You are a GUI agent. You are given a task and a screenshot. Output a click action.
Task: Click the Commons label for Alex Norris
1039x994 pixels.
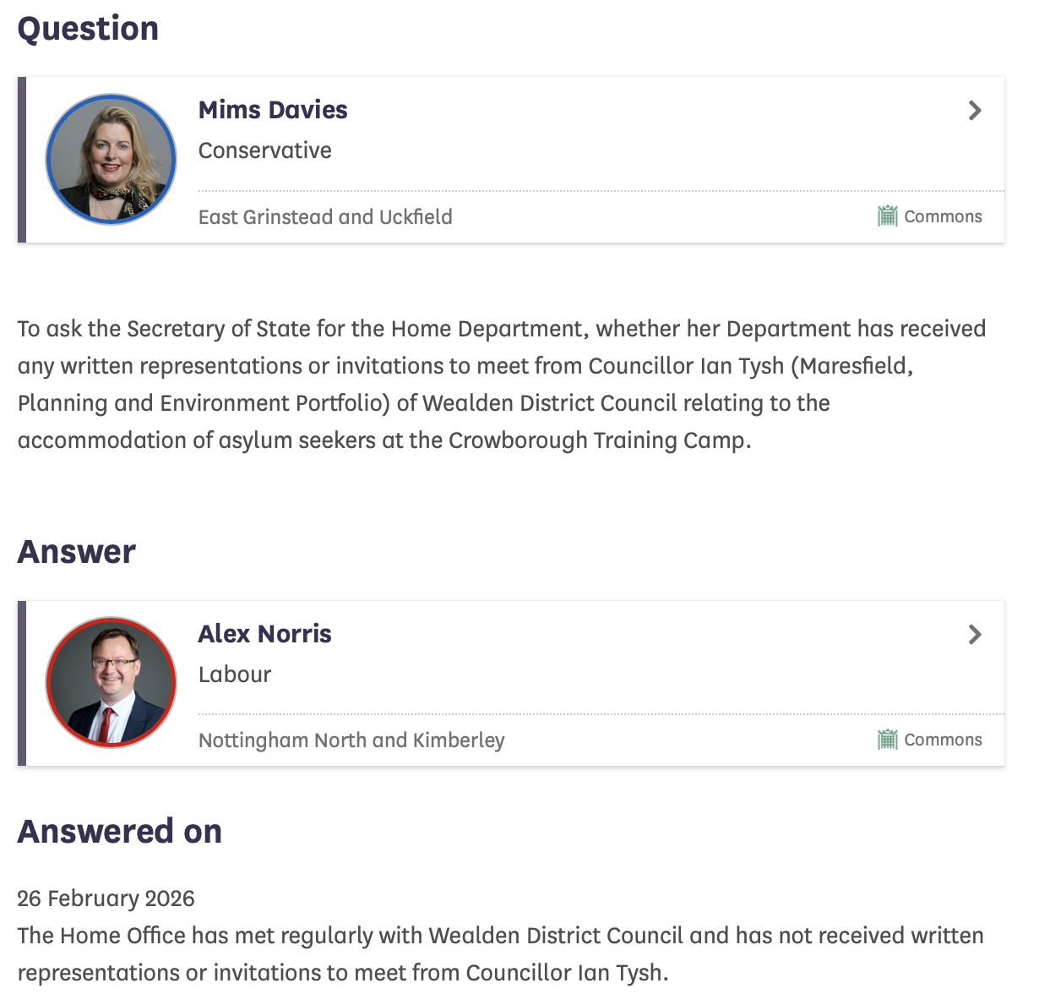(x=943, y=740)
